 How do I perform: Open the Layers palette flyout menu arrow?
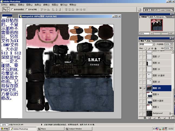[173, 41]
